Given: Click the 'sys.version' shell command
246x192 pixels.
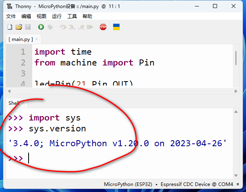Looking at the screenshot, I should coord(57,129).
